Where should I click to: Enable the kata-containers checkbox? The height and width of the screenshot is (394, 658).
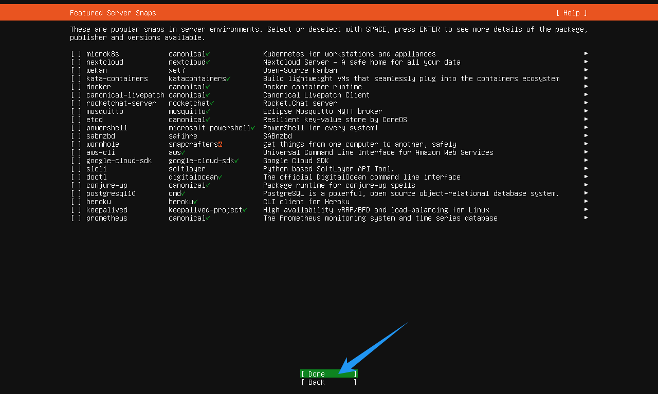(x=76, y=78)
